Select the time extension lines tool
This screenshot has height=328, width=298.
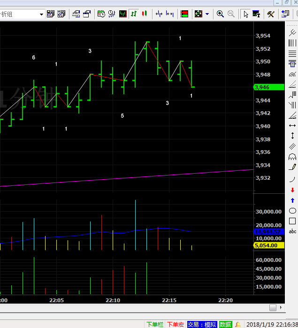tap(292, 105)
